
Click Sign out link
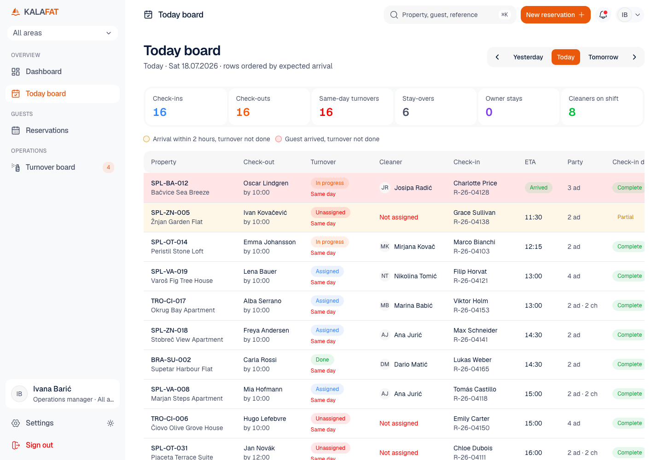tap(39, 445)
